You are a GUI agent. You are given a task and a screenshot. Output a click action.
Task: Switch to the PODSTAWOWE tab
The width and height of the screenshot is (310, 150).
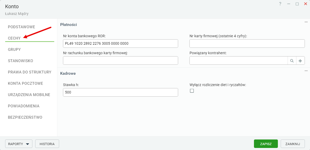pos(22,27)
